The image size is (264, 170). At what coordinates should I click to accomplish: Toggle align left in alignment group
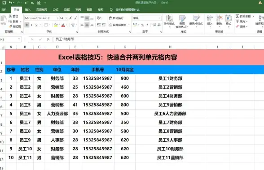[82, 25]
